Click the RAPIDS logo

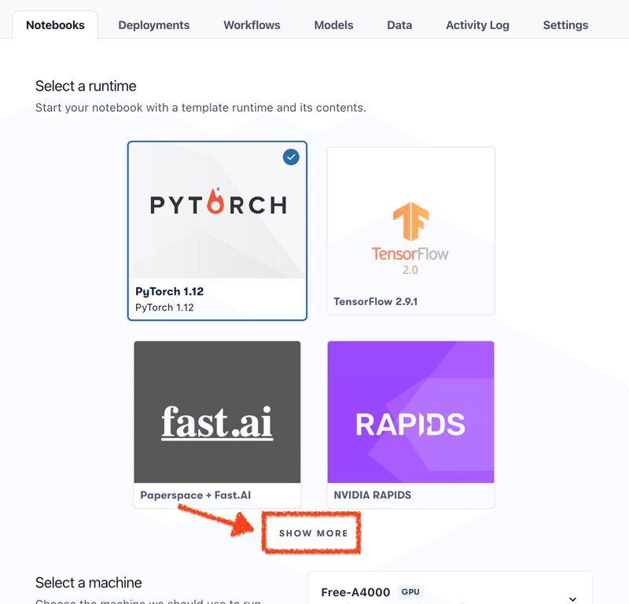(x=410, y=424)
